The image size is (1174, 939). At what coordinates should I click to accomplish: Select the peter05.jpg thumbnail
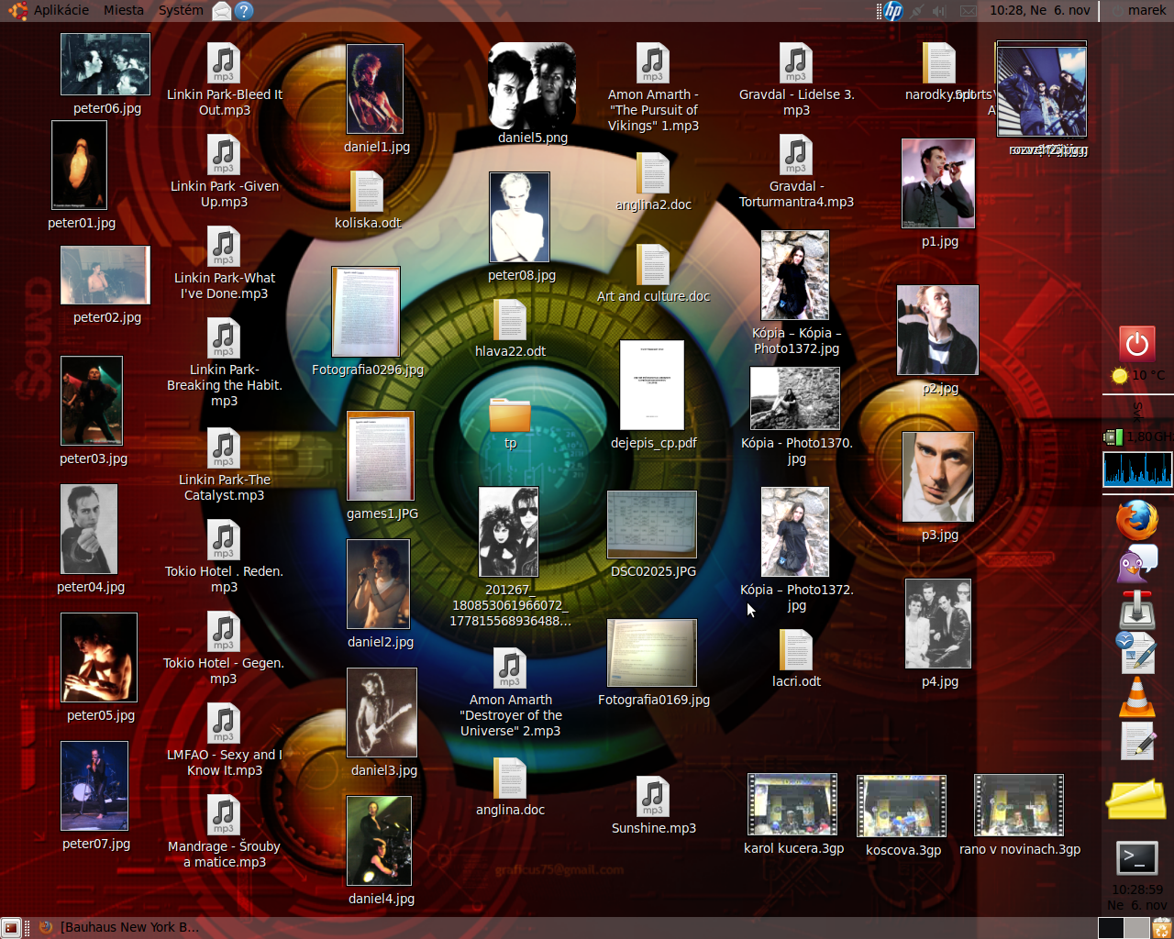(x=99, y=657)
